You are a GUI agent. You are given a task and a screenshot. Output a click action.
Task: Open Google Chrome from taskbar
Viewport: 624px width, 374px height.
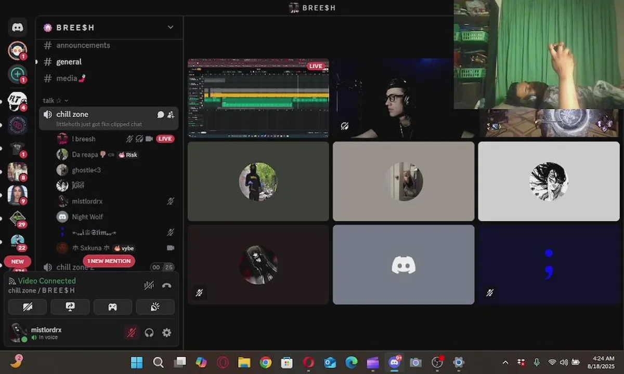[266, 363]
